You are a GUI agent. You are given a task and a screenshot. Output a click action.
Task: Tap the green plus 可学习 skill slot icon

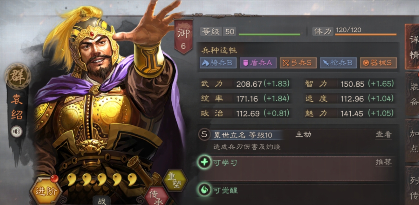tap(204, 162)
